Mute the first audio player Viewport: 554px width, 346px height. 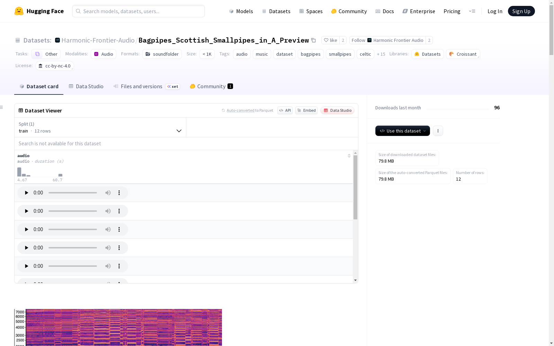coord(108,193)
